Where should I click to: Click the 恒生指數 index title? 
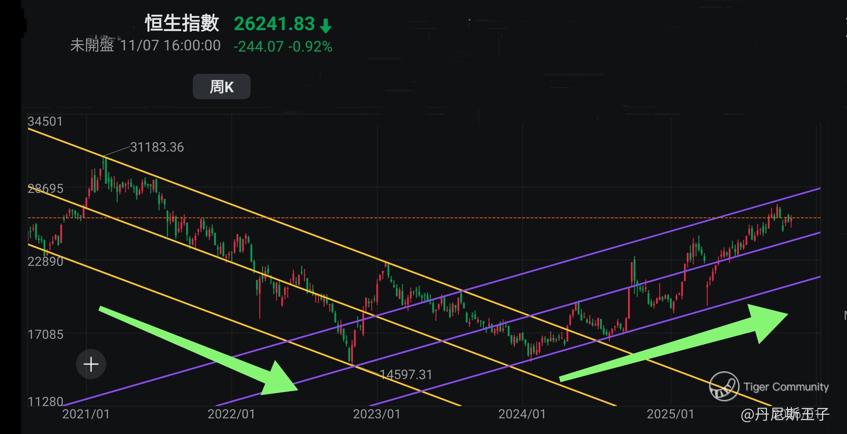tap(182, 23)
